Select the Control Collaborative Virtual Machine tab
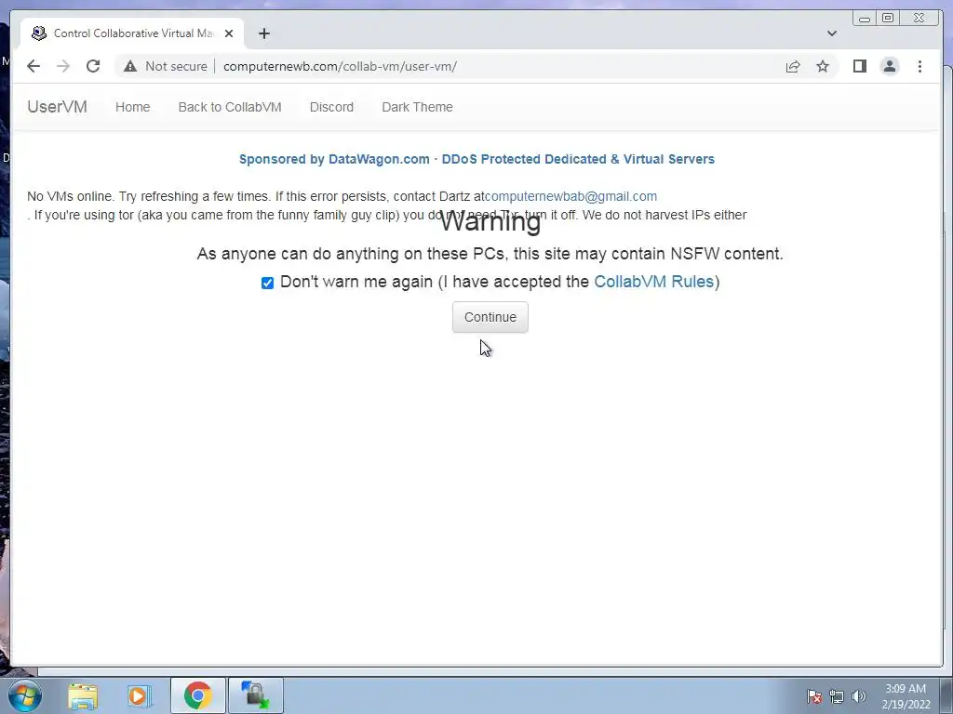This screenshot has width=953, height=714. pos(132,33)
